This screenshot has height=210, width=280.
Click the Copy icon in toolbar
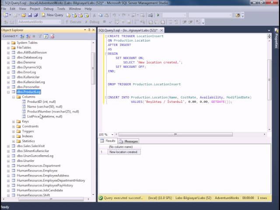[100, 15]
